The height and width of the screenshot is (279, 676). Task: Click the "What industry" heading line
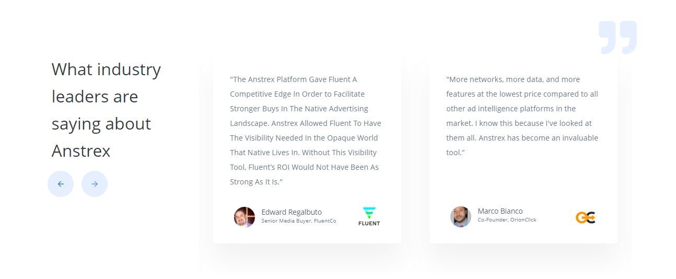(106, 69)
